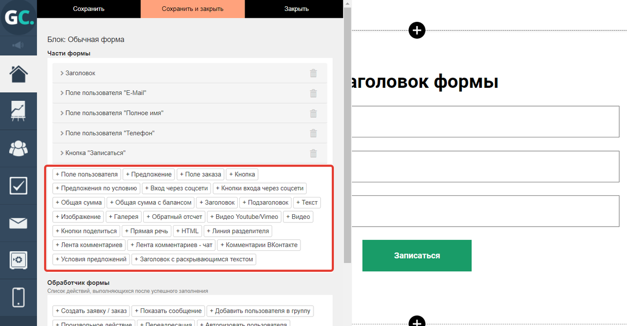The height and width of the screenshot is (326, 627).
Task: Open the safe sales sidebar icon
Action: 18,260
